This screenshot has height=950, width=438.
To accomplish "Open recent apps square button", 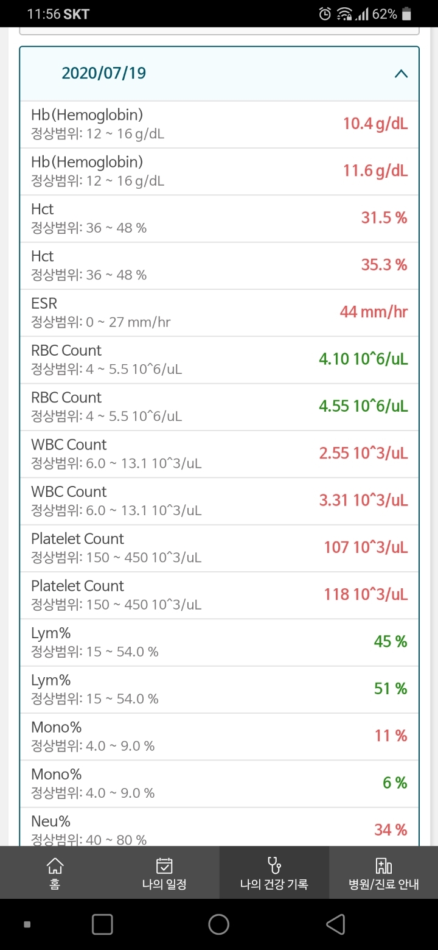I will [x=102, y=924].
